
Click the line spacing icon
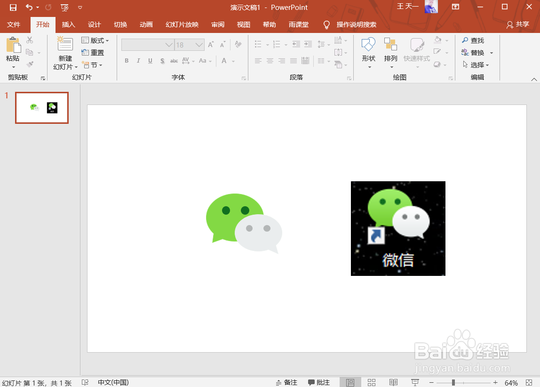pos(321,44)
